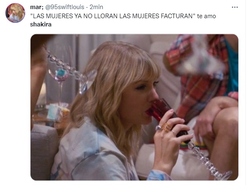
Task: Open media viewer for the tweet picture
Action: (x=134, y=107)
